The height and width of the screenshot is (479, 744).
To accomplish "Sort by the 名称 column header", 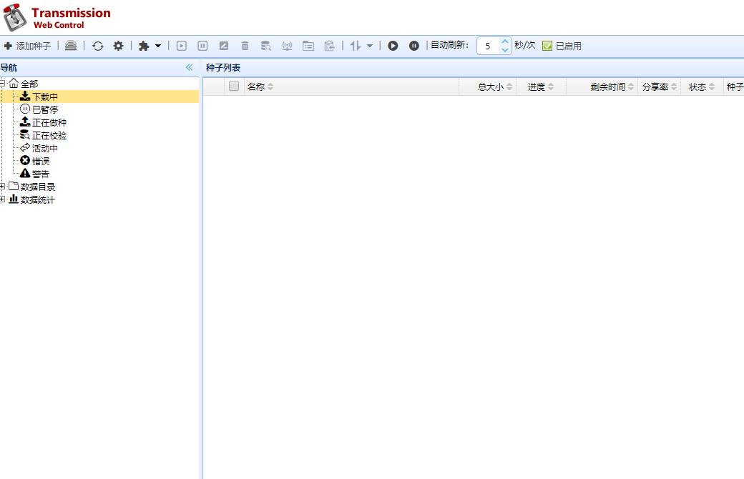I will click(x=256, y=87).
